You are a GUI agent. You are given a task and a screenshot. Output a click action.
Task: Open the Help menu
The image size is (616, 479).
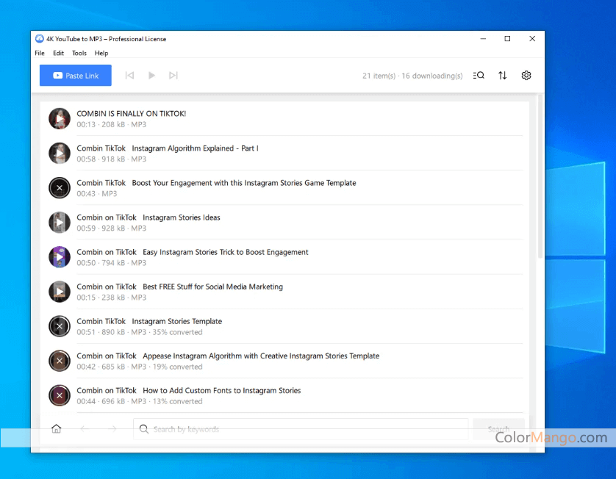101,53
